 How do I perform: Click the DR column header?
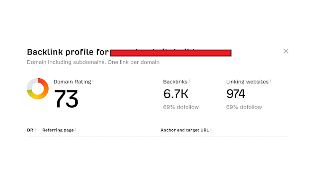30,130
